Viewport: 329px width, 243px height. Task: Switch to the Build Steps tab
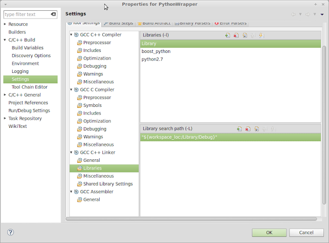pyautogui.click(x=119, y=23)
